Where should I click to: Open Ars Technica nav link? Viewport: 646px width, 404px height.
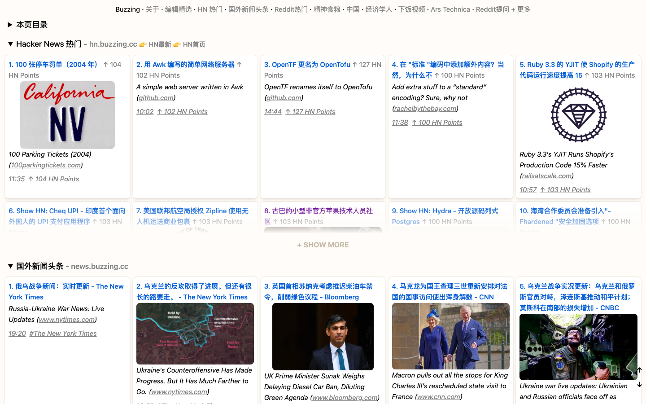[450, 9]
